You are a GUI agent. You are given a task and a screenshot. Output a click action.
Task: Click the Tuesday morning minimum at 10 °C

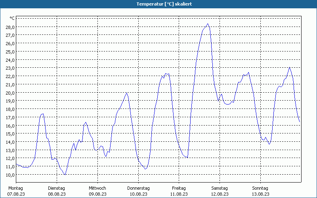(x=65, y=175)
